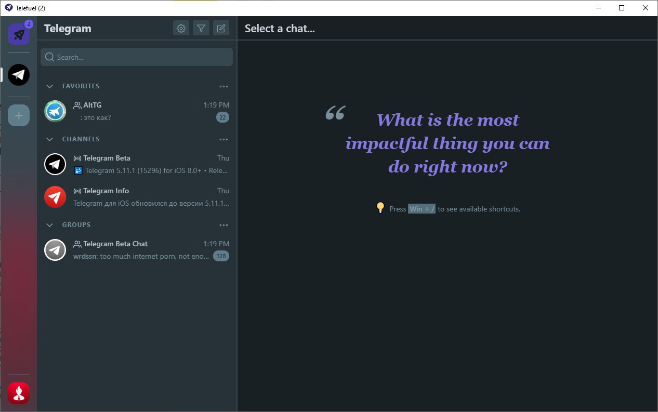Click the CHANNELS section header
This screenshot has width=658, height=412.
pos(81,139)
